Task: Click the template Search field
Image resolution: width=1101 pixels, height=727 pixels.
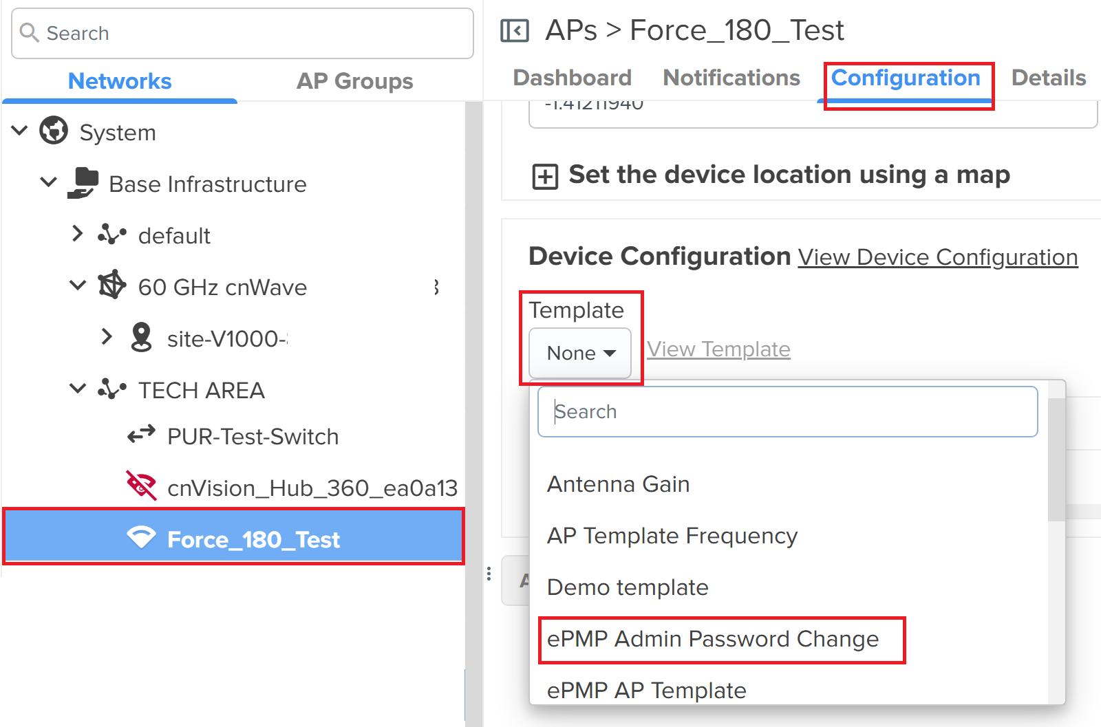Action: click(788, 411)
